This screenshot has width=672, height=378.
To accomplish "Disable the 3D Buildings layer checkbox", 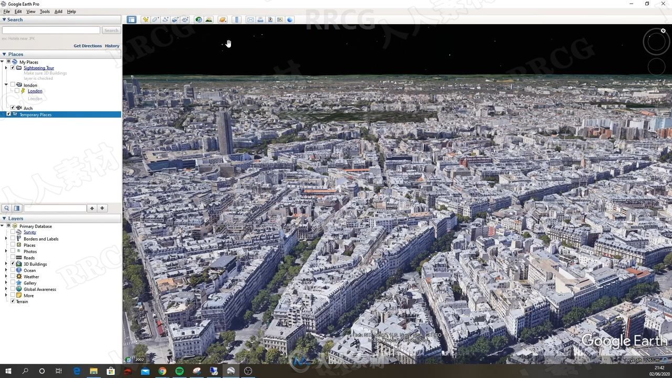I will (13, 264).
